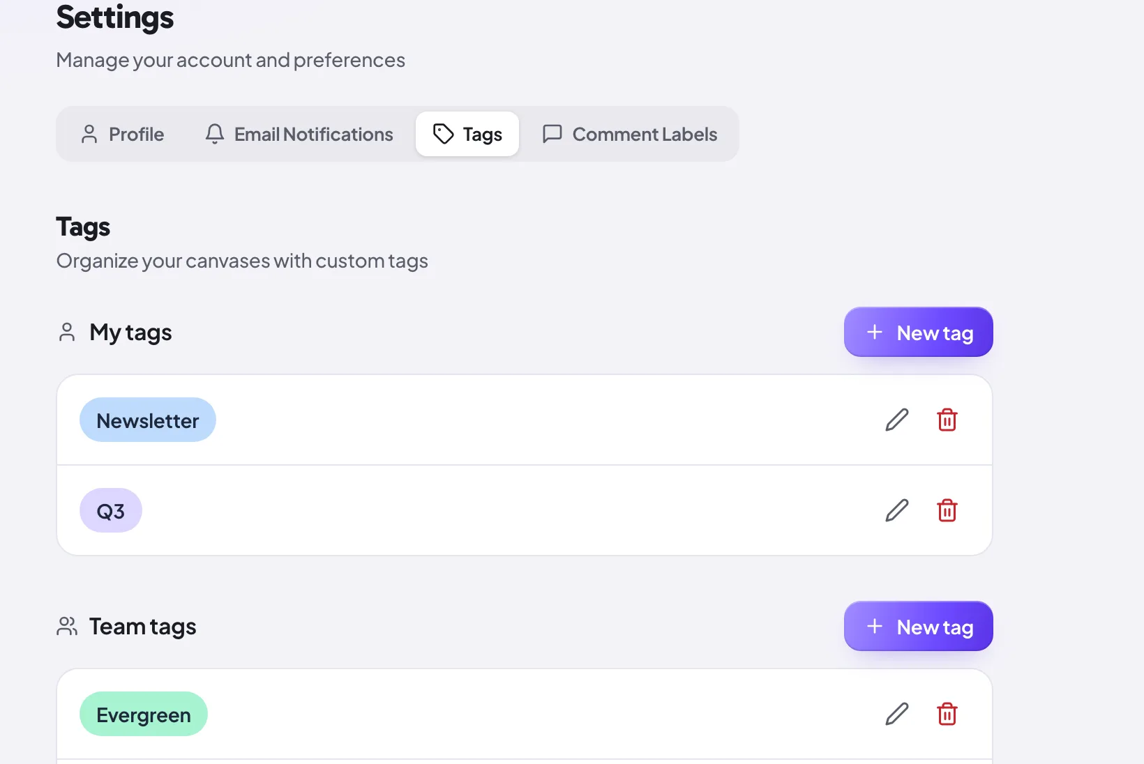Screen dimensions: 1144x764
Task: Select the Tags tab
Action: coord(467,134)
